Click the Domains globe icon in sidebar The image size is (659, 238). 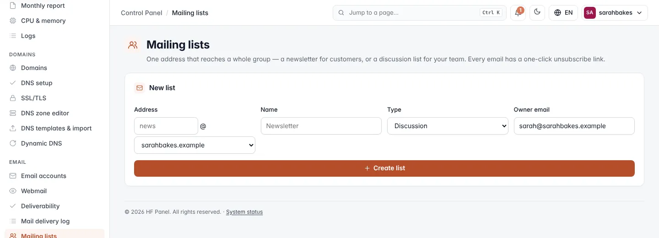[13, 68]
